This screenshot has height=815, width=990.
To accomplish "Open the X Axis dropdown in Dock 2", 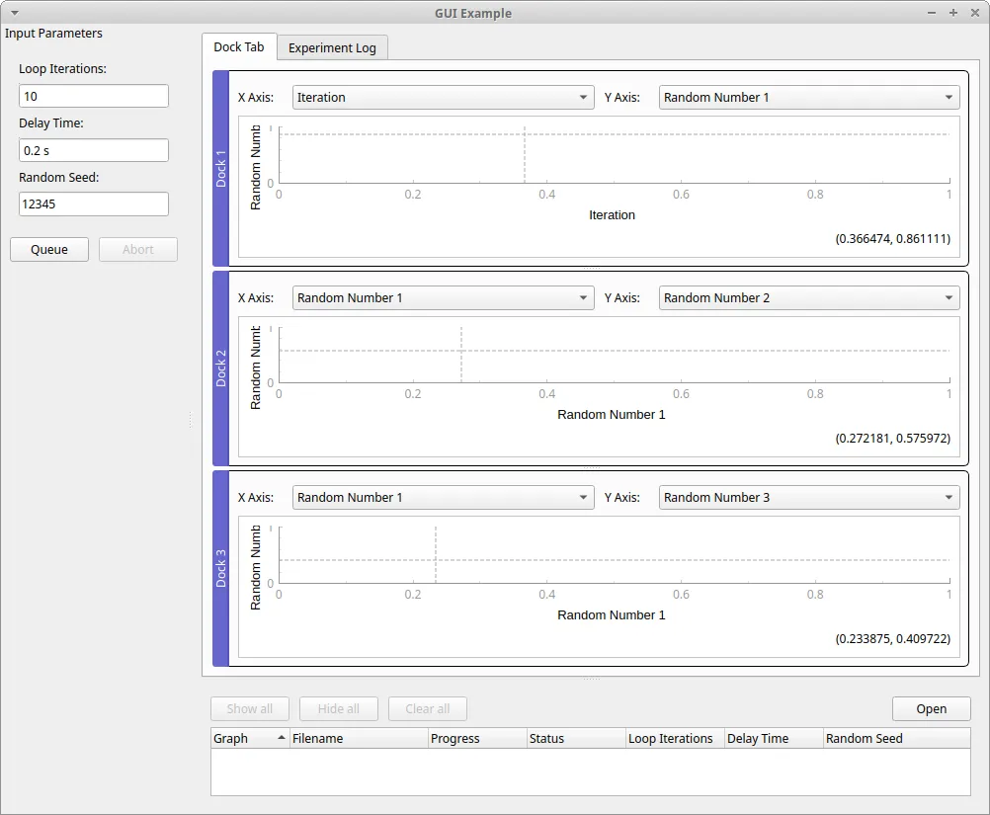I will point(443,297).
